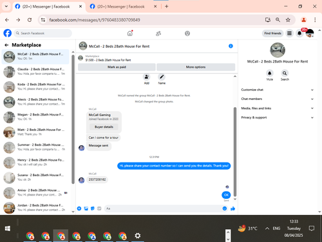Open emoji picker in message box
Viewport: 322px width, 242px height.
225,208
